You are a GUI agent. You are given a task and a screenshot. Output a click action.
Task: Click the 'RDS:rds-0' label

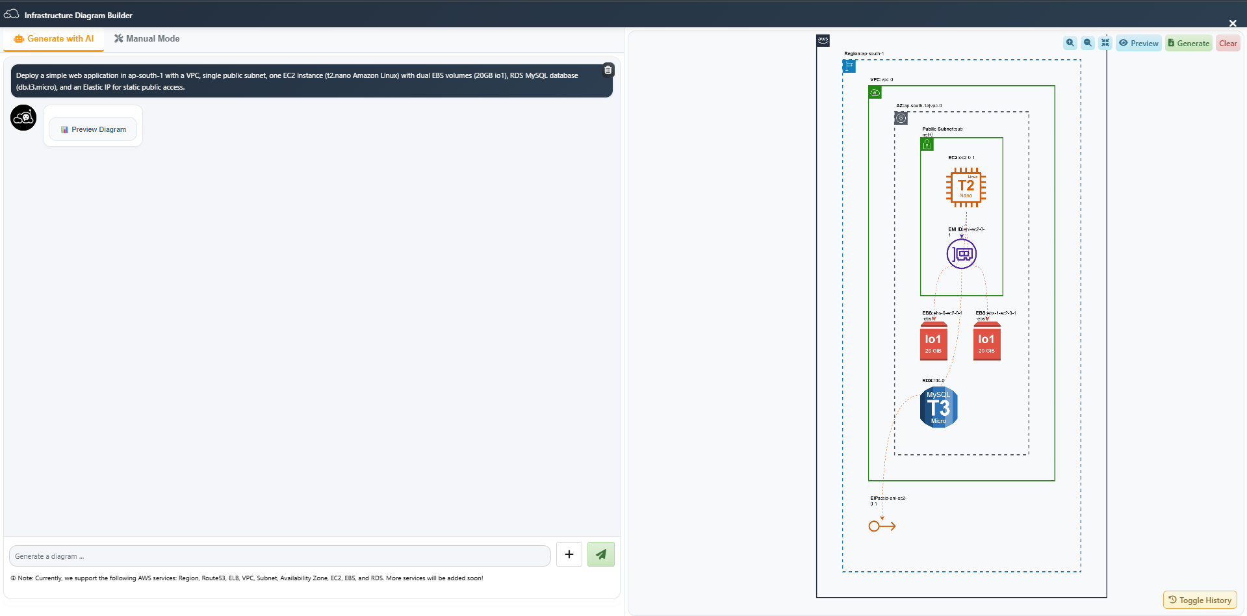pos(933,381)
